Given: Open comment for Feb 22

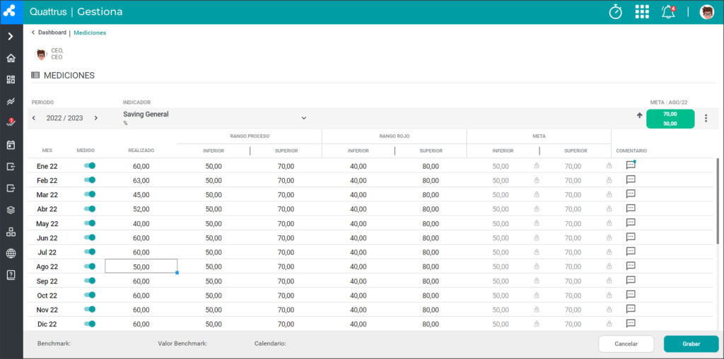Looking at the screenshot, I should coord(631,179).
